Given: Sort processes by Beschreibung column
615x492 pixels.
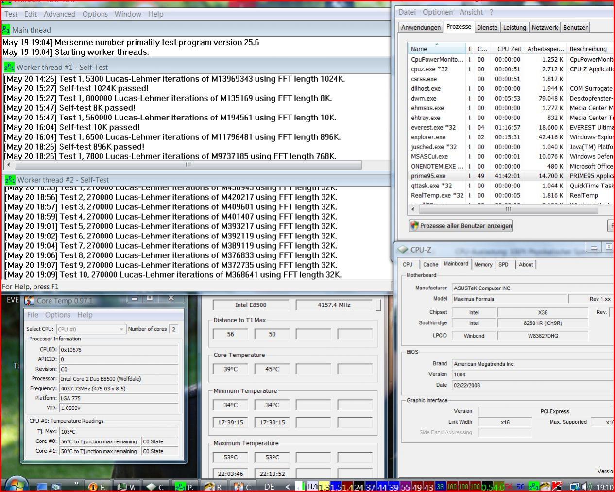Looking at the screenshot, I should pyautogui.click(x=589, y=49).
